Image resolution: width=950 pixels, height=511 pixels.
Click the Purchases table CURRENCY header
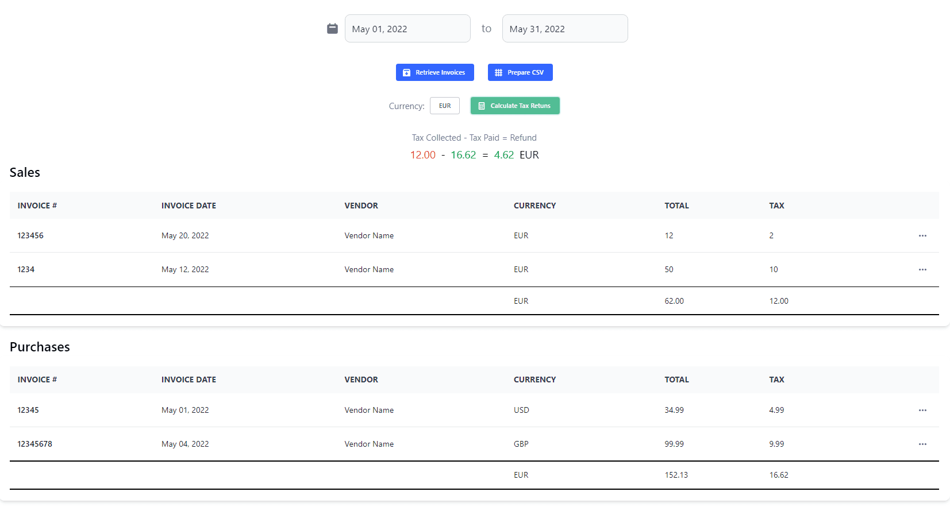[x=534, y=380]
